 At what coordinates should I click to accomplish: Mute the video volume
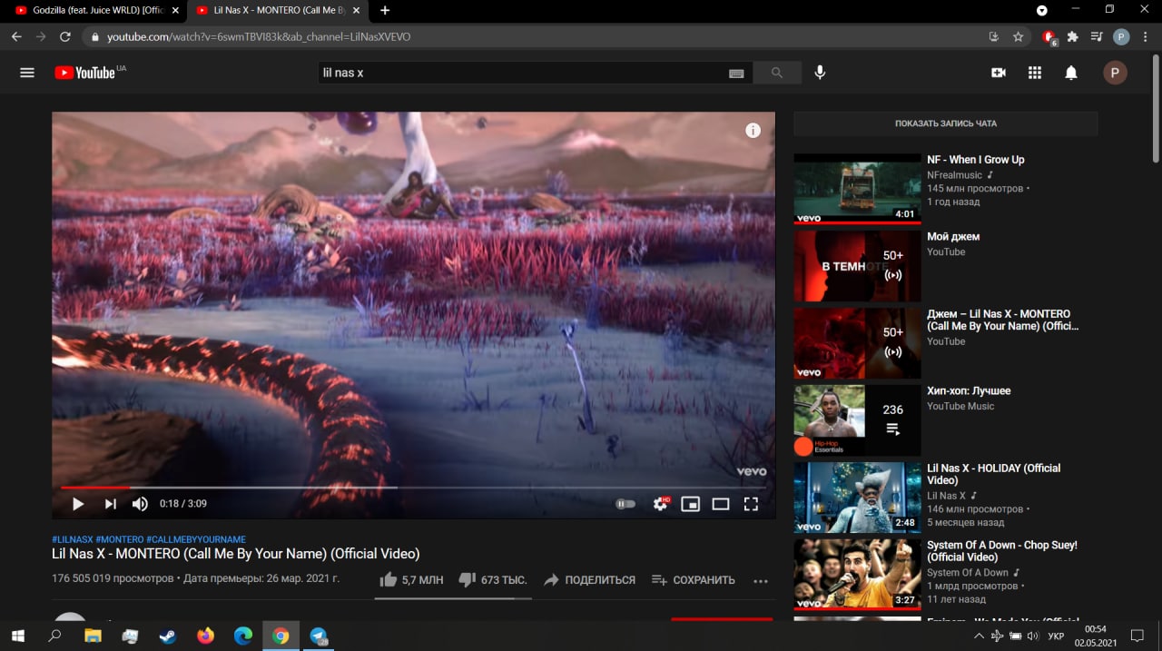140,503
